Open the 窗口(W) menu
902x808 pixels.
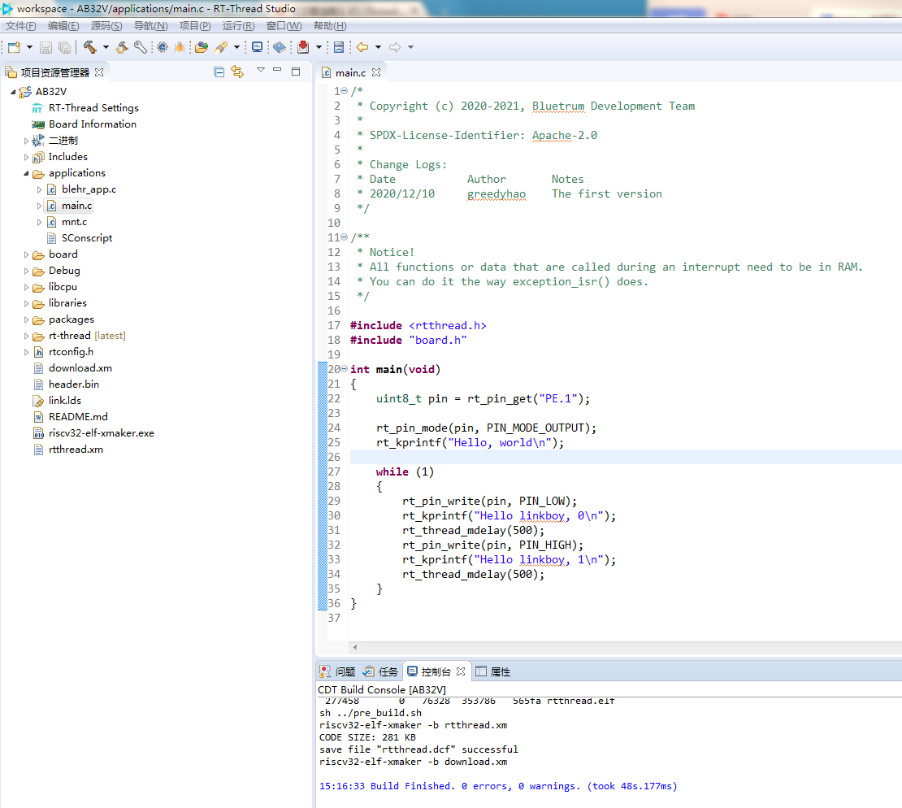point(284,26)
